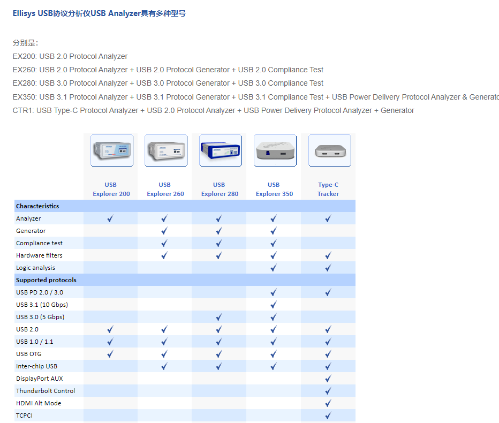499x423 pixels.
Task: Click USB 3.0 checkmark under USB Explorer 280
Action: tap(219, 317)
